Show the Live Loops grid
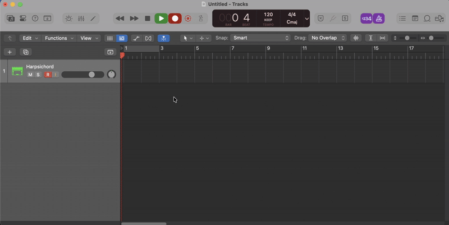This screenshot has width=449, height=225. pos(110,38)
